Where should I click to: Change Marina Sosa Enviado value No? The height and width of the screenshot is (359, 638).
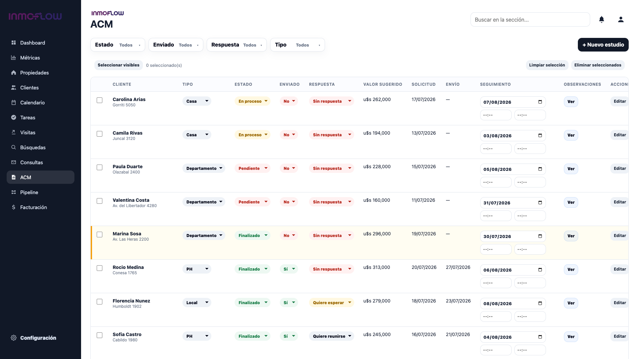289,235
